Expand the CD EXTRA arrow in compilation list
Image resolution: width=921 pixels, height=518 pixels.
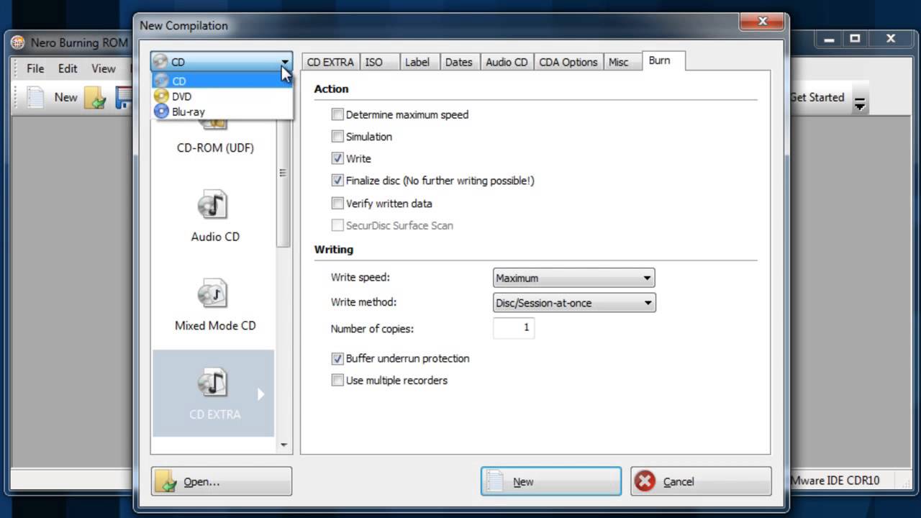[x=260, y=394]
